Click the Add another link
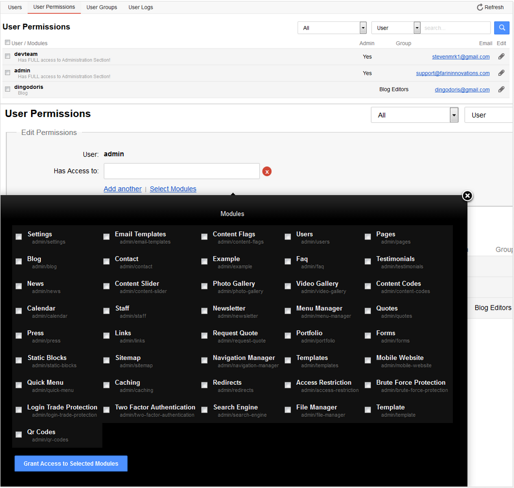This screenshot has width=514, height=488. point(123,189)
